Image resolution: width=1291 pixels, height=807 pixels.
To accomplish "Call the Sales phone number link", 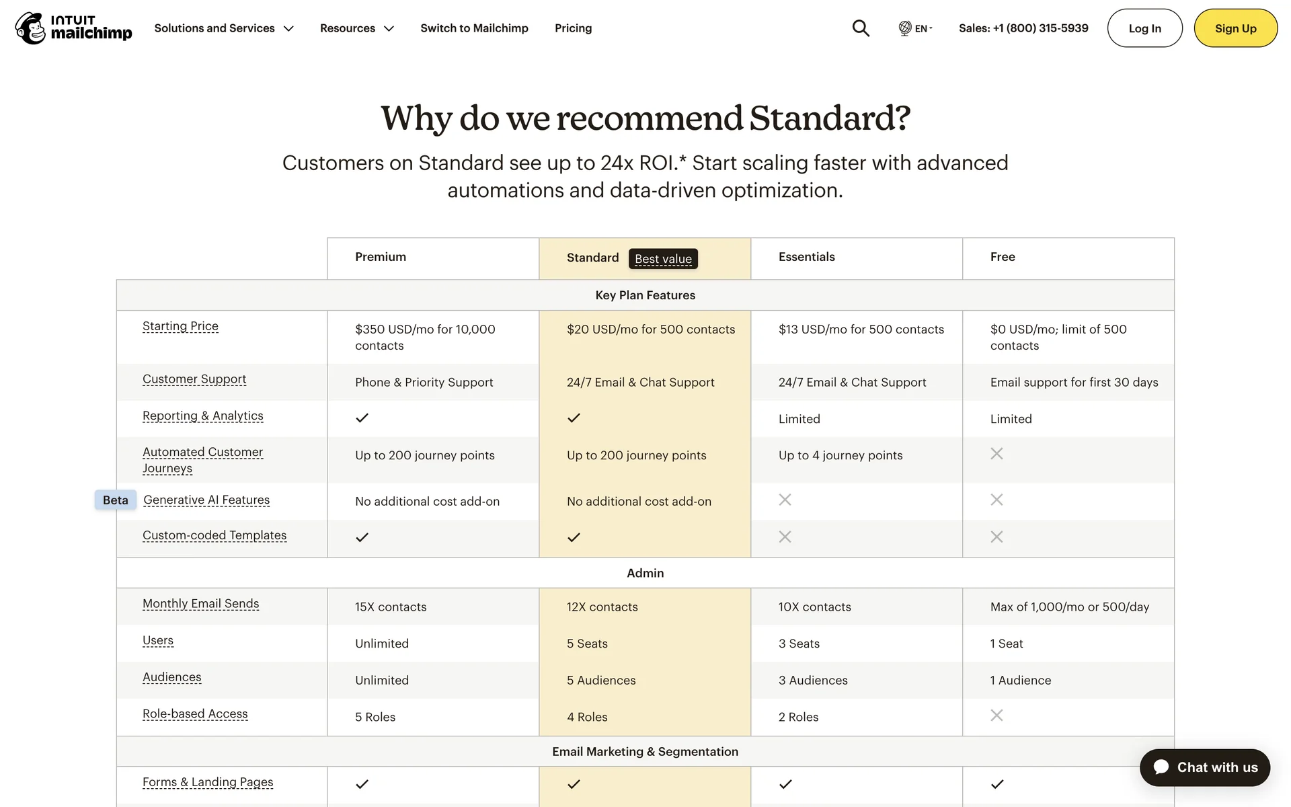I will coord(1023,28).
